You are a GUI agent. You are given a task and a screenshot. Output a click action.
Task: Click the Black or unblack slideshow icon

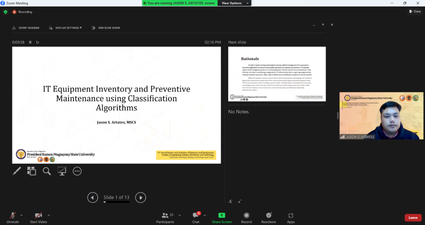tap(62, 171)
